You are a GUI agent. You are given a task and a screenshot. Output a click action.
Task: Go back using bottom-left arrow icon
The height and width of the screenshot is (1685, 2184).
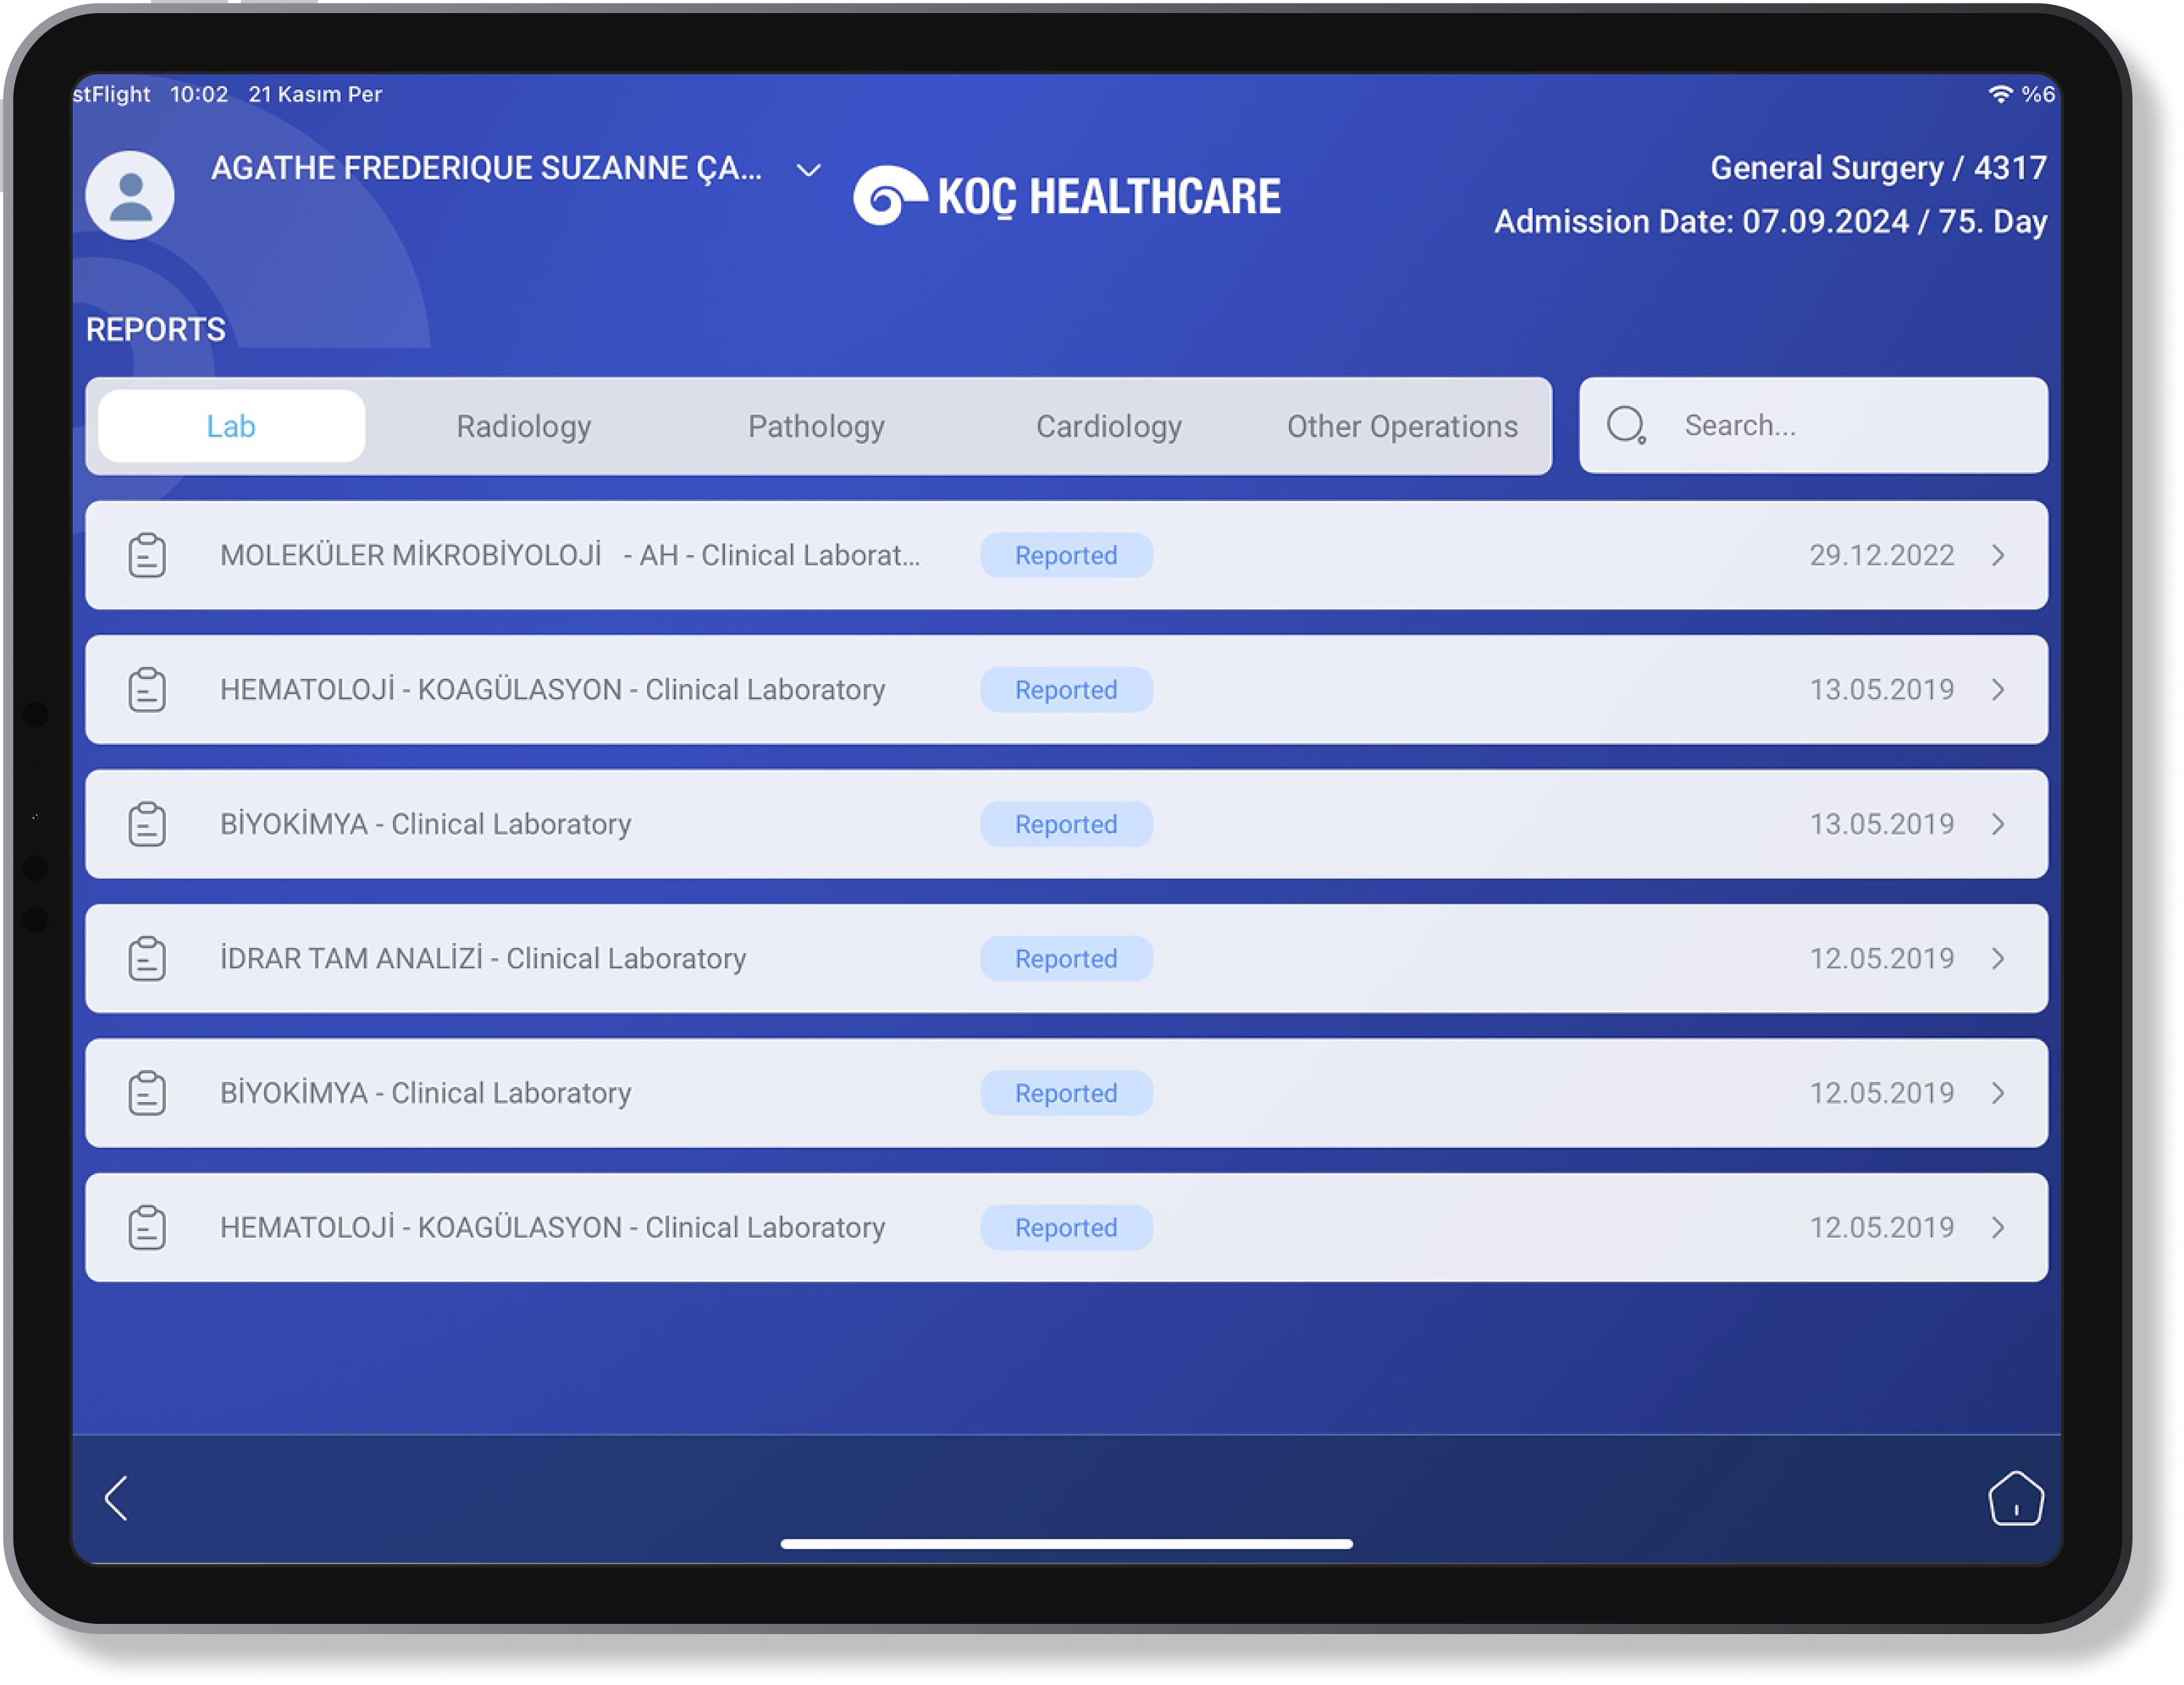click(117, 1497)
